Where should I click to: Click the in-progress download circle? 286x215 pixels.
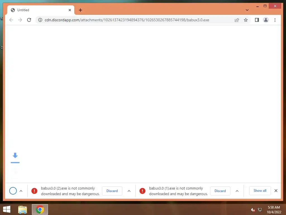pyautogui.click(x=13, y=191)
